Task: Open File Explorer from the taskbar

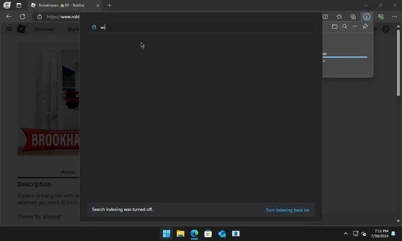Action: (x=180, y=233)
